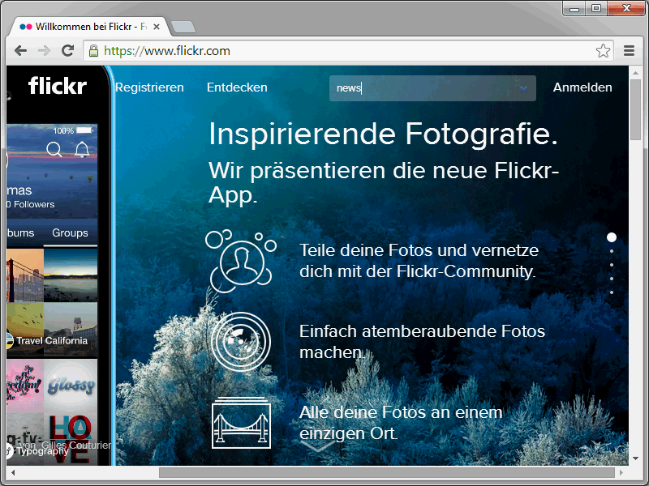Open a new browser tab
This screenshot has width=649, height=486.
[183, 27]
